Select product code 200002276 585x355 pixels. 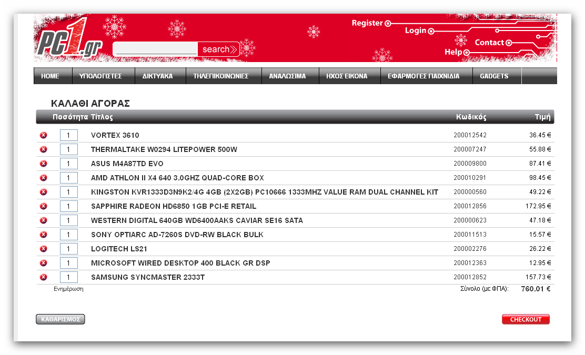click(470, 248)
